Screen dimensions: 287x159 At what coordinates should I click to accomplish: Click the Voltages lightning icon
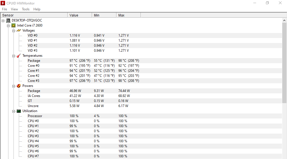(19, 30)
